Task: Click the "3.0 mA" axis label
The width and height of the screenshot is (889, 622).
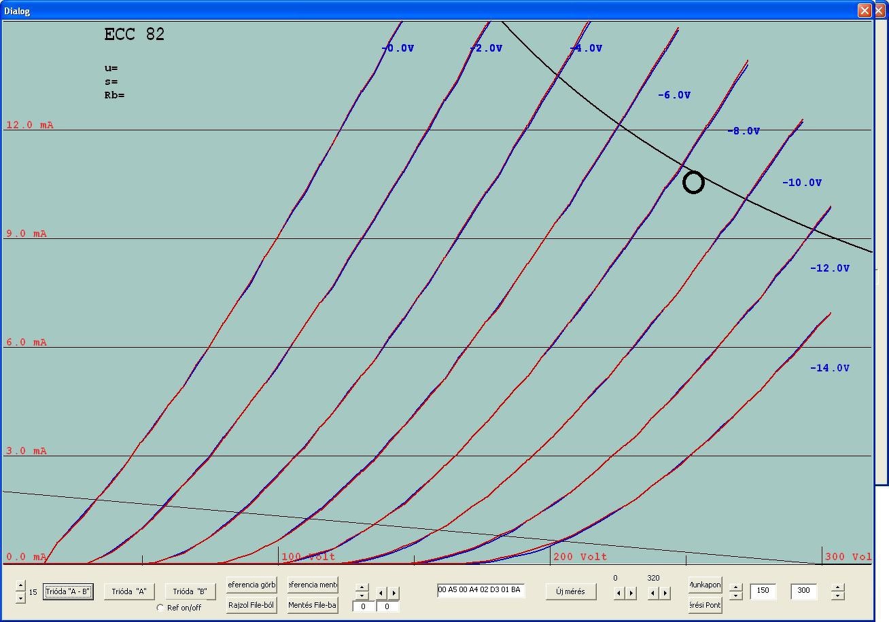Action: click(x=27, y=451)
